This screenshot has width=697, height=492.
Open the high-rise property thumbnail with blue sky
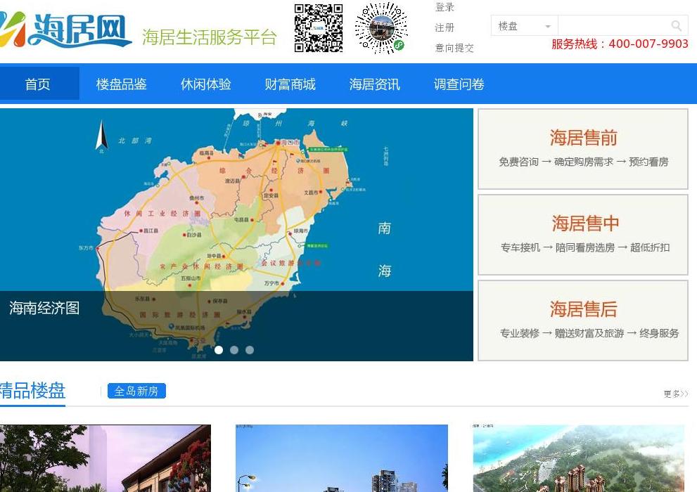tap(342, 458)
